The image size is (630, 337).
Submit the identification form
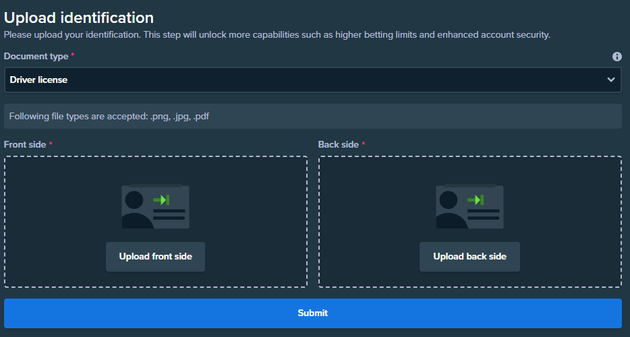pyautogui.click(x=313, y=313)
